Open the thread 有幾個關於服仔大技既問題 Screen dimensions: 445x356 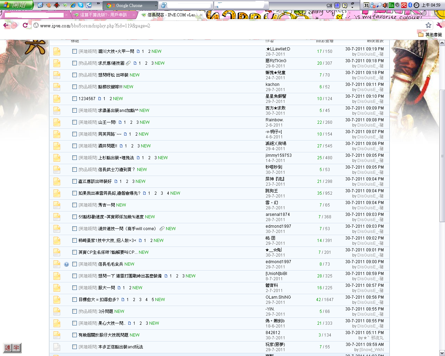(103, 335)
